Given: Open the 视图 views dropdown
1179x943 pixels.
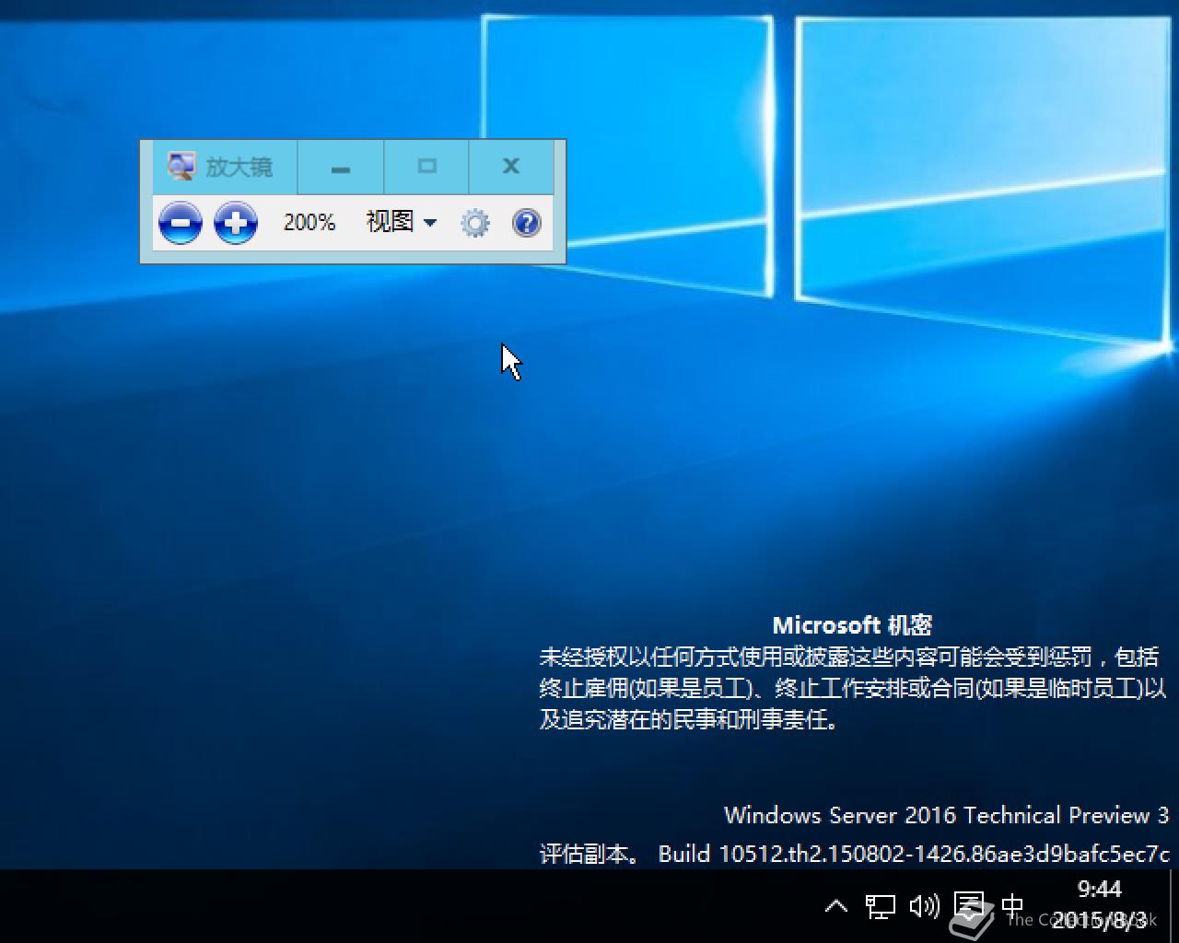Looking at the screenshot, I should (401, 222).
